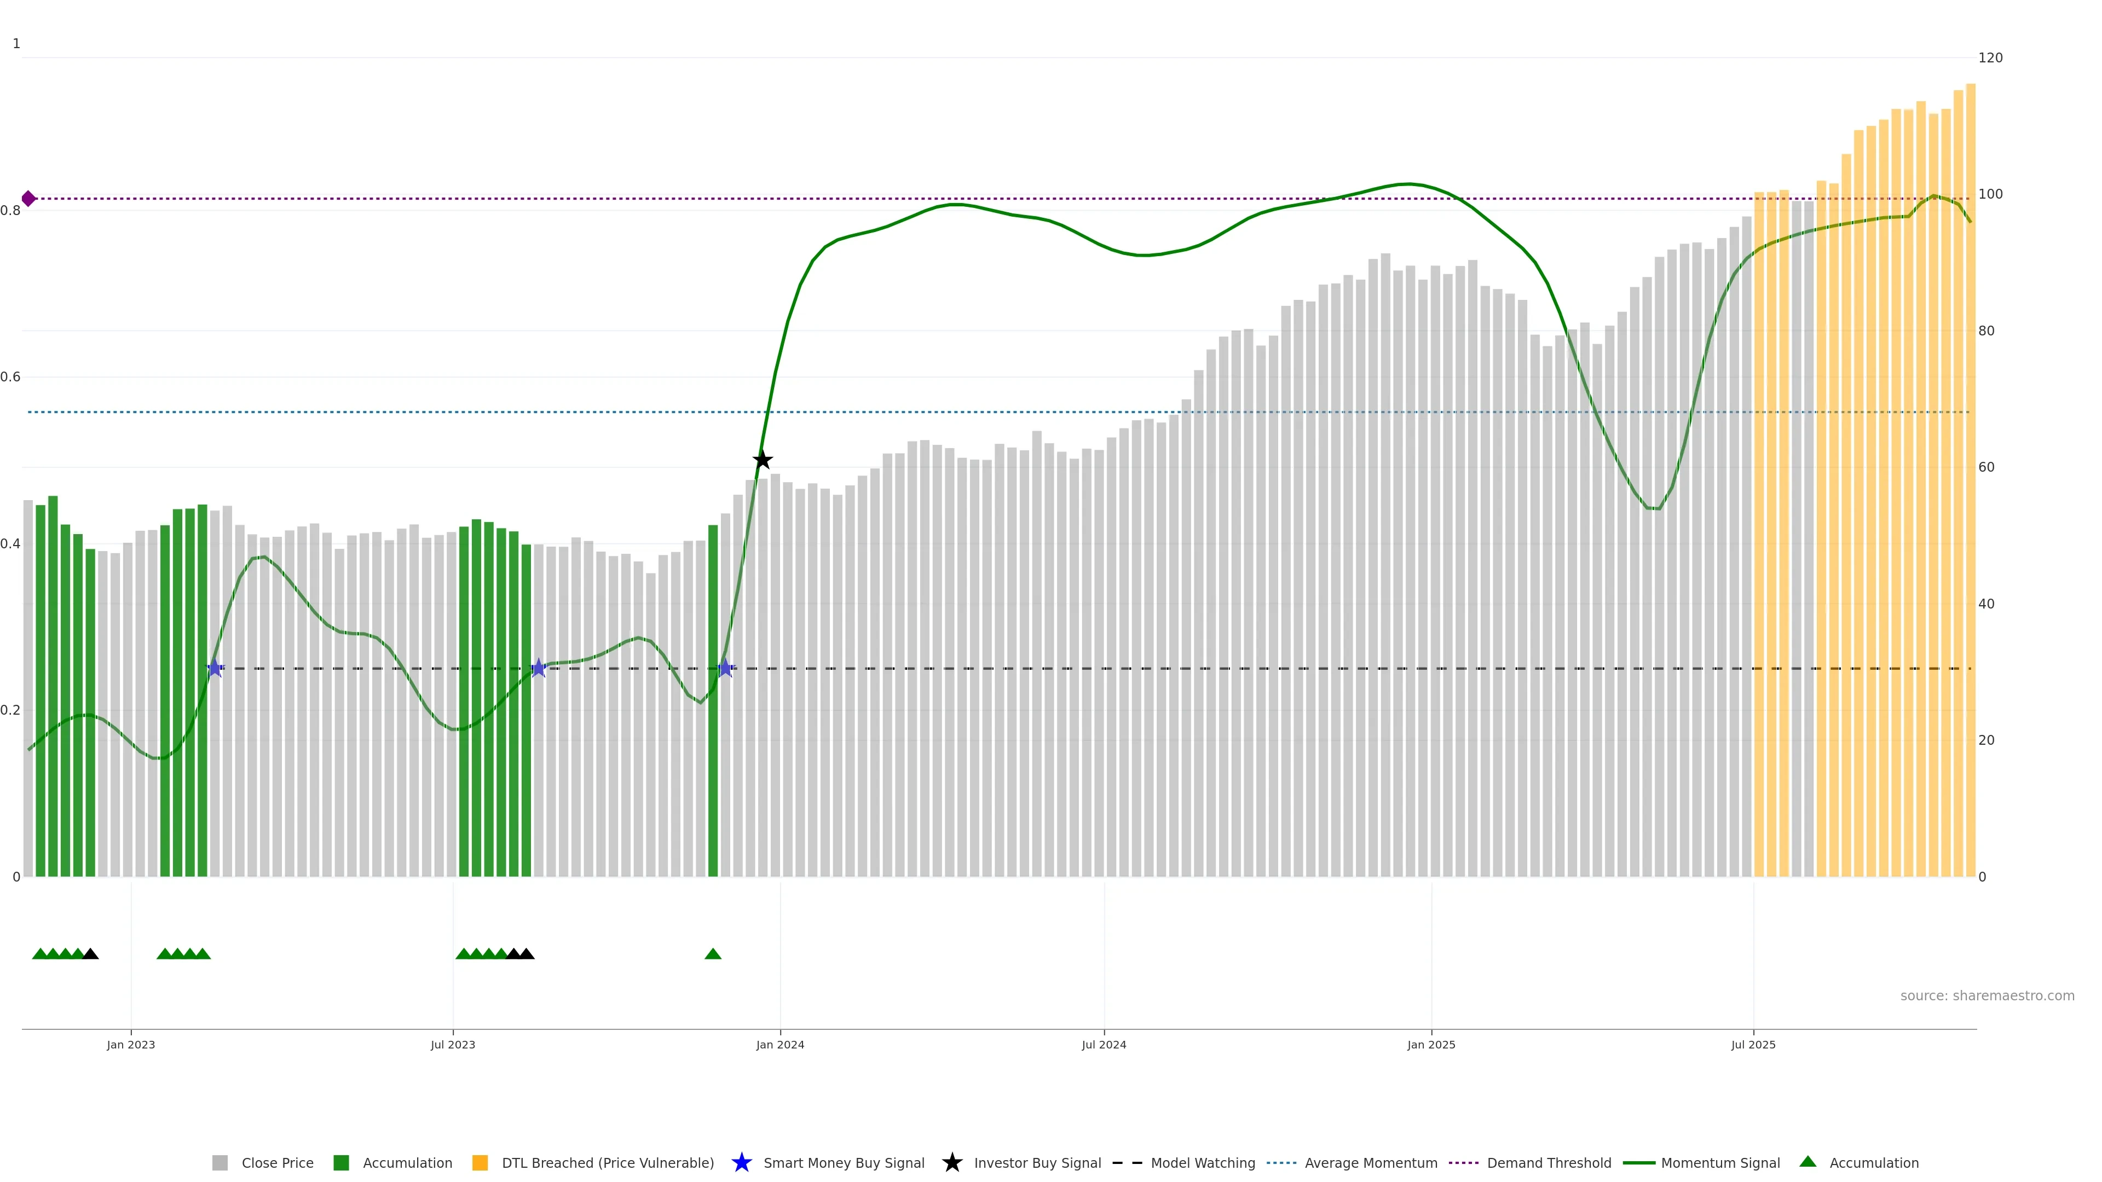
Task: Click the green Accumulation square legend swatch
Action: pos(341,1162)
